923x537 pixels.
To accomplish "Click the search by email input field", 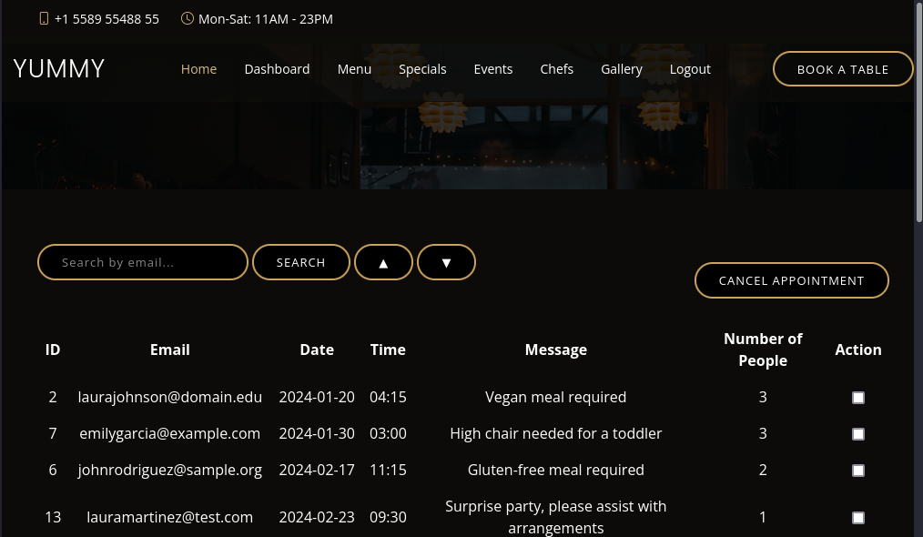I will [142, 262].
